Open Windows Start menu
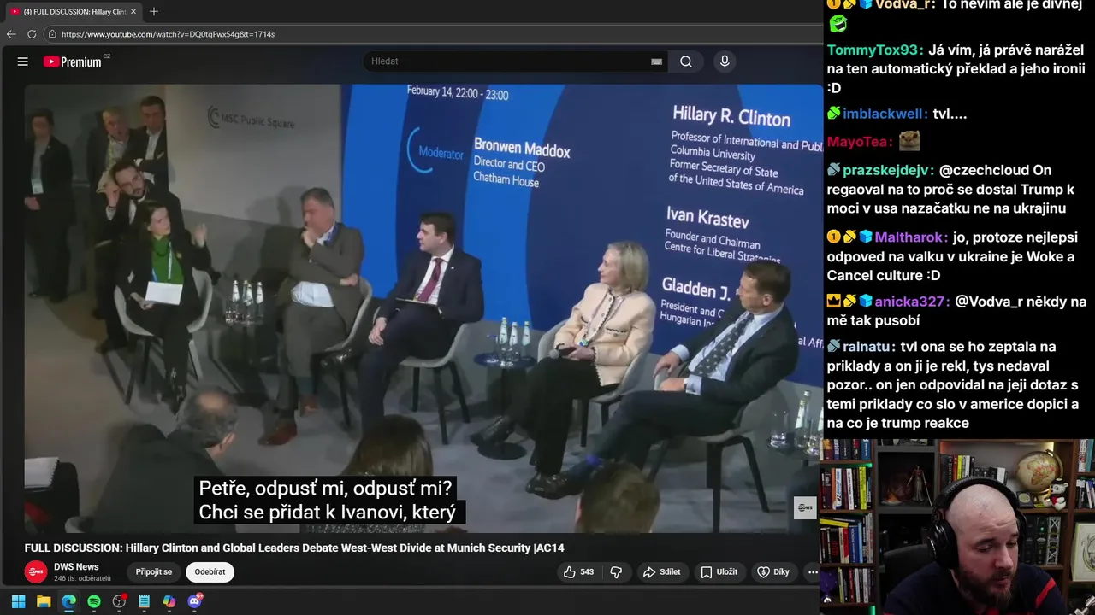Screen dimensions: 1095x615 (x=18, y=601)
